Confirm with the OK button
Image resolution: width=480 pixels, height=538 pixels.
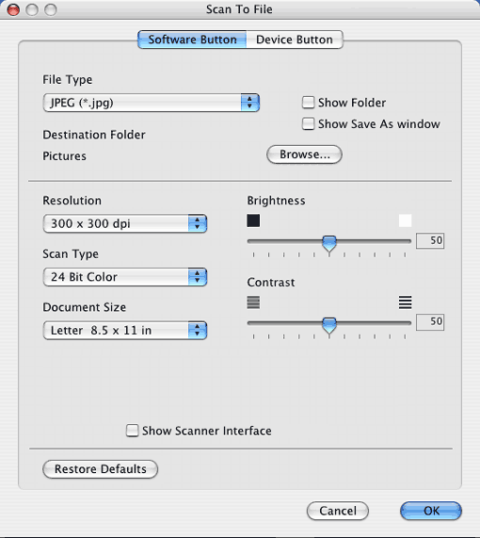431,511
